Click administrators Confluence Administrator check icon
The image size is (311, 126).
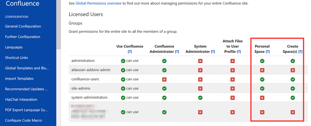pyautogui.click(x=164, y=61)
